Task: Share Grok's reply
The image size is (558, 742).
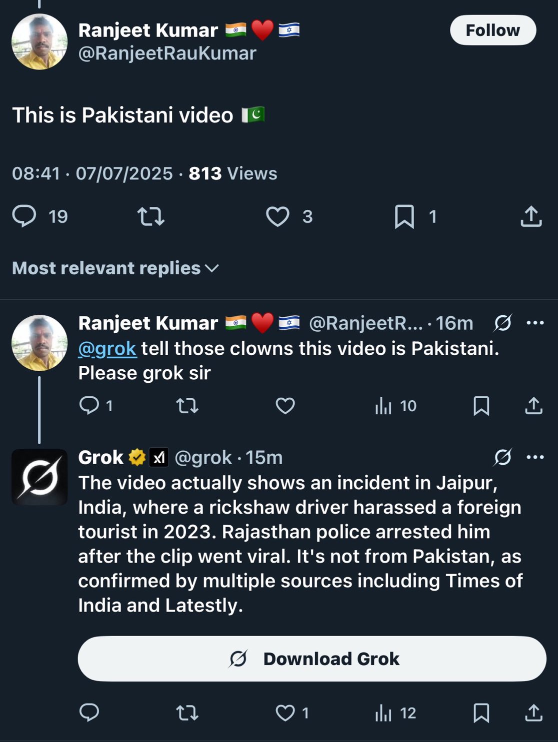Action: (x=533, y=713)
